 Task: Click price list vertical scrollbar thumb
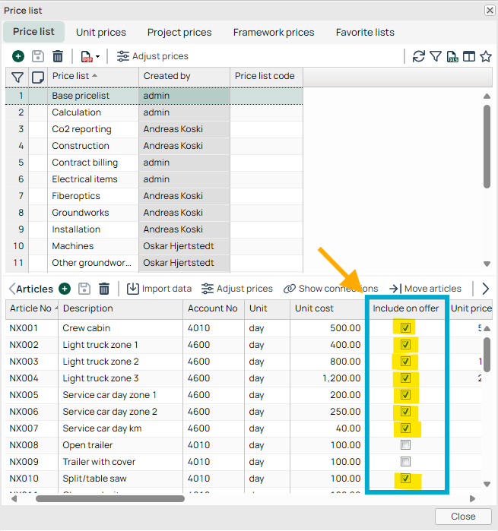tap(487, 147)
